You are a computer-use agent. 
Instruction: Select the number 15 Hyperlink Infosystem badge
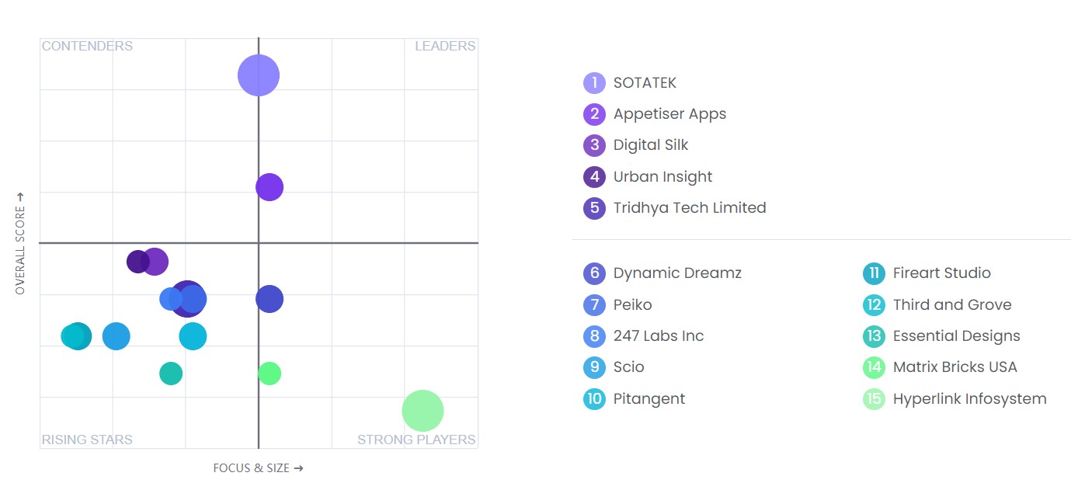(x=874, y=399)
